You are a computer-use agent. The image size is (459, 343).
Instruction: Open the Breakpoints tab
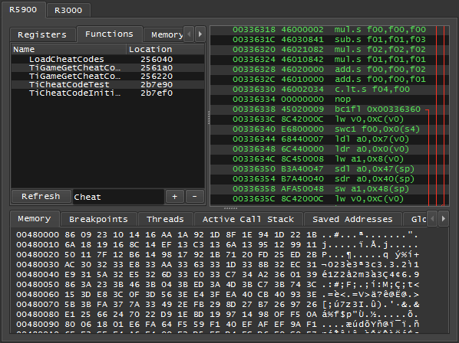tap(98, 219)
